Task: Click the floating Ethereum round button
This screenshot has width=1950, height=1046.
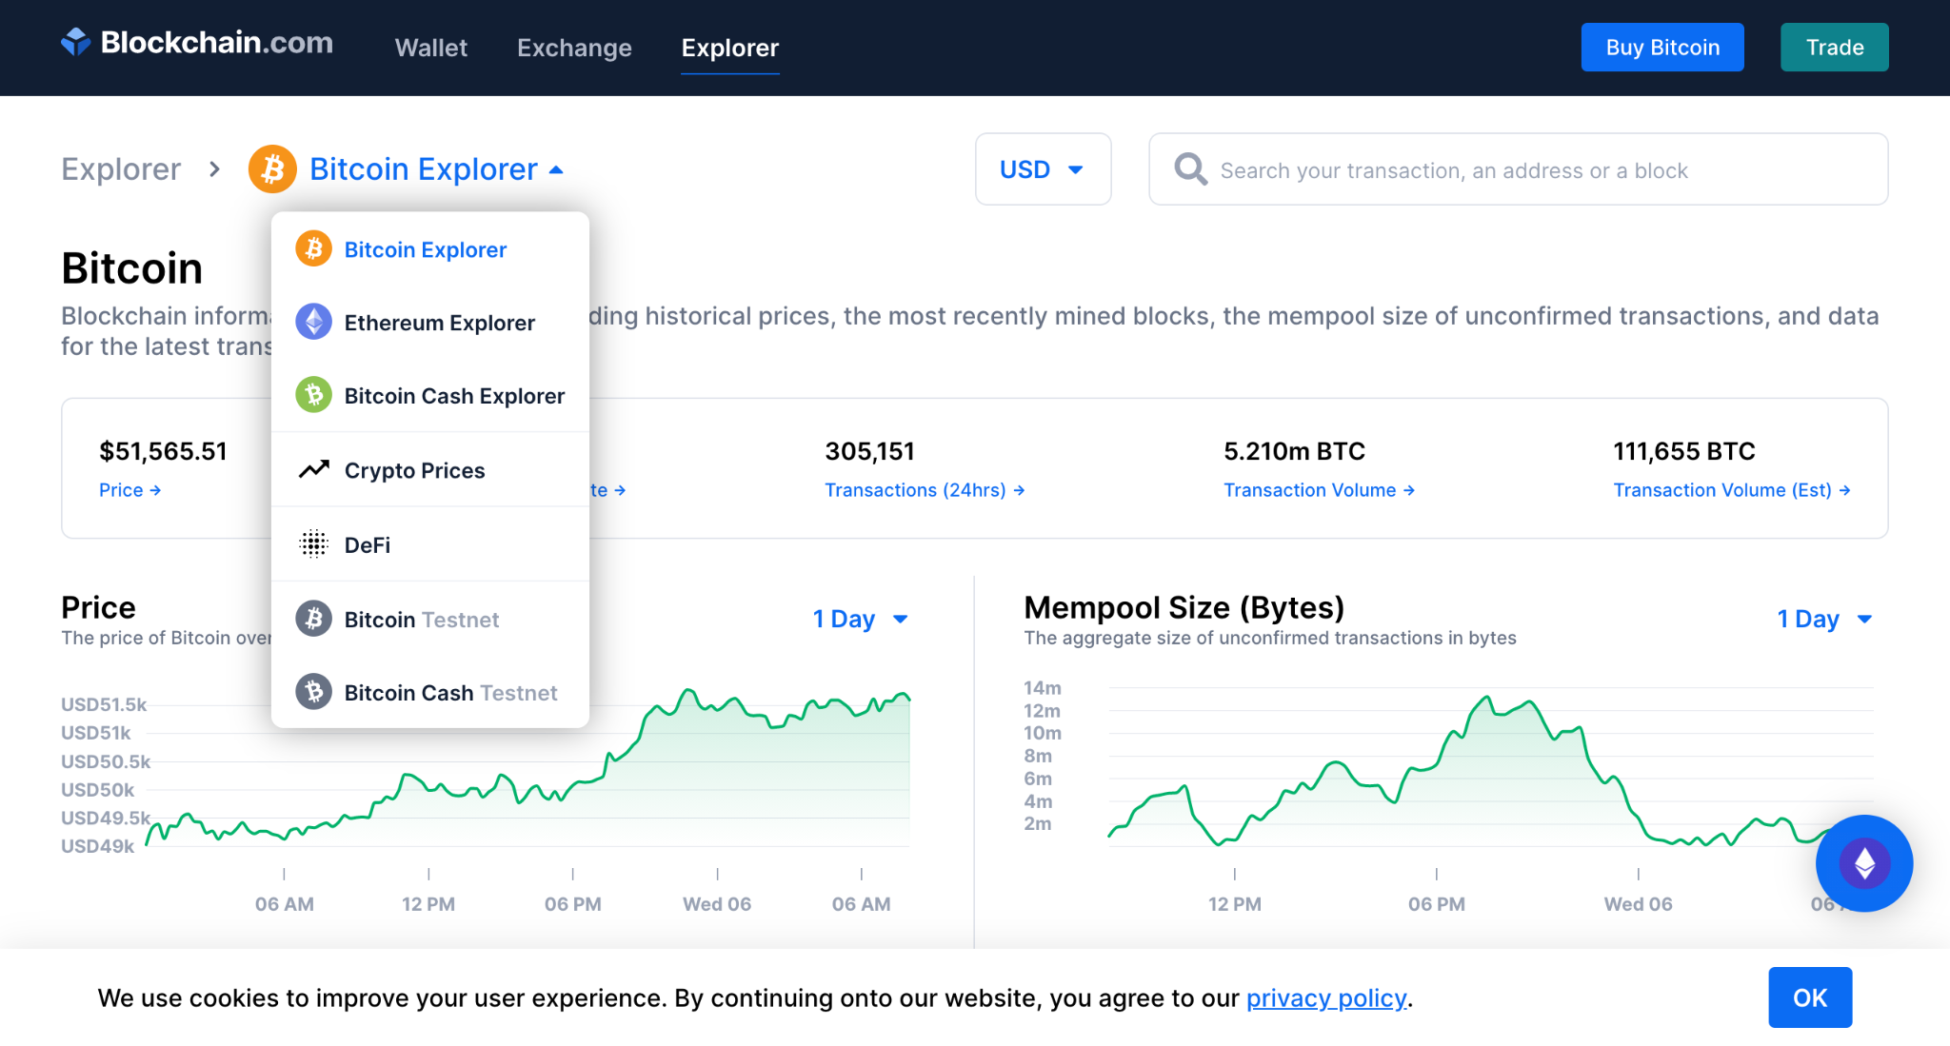Action: click(x=1863, y=863)
